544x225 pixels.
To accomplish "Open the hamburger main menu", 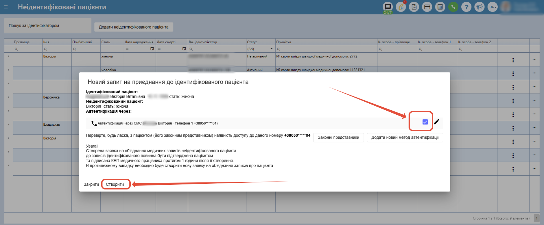I will 6,7.
